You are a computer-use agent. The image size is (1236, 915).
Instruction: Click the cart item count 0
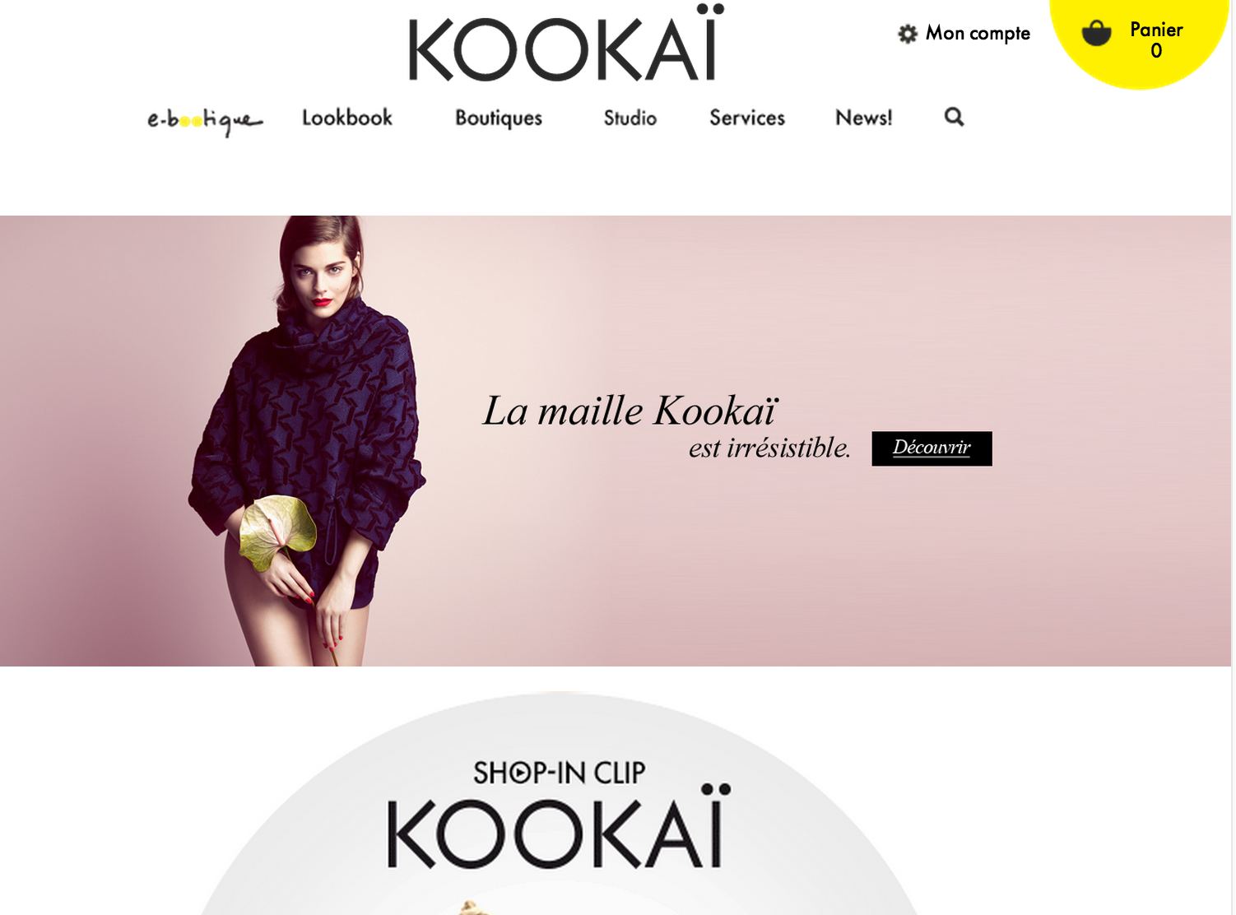coord(1156,51)
